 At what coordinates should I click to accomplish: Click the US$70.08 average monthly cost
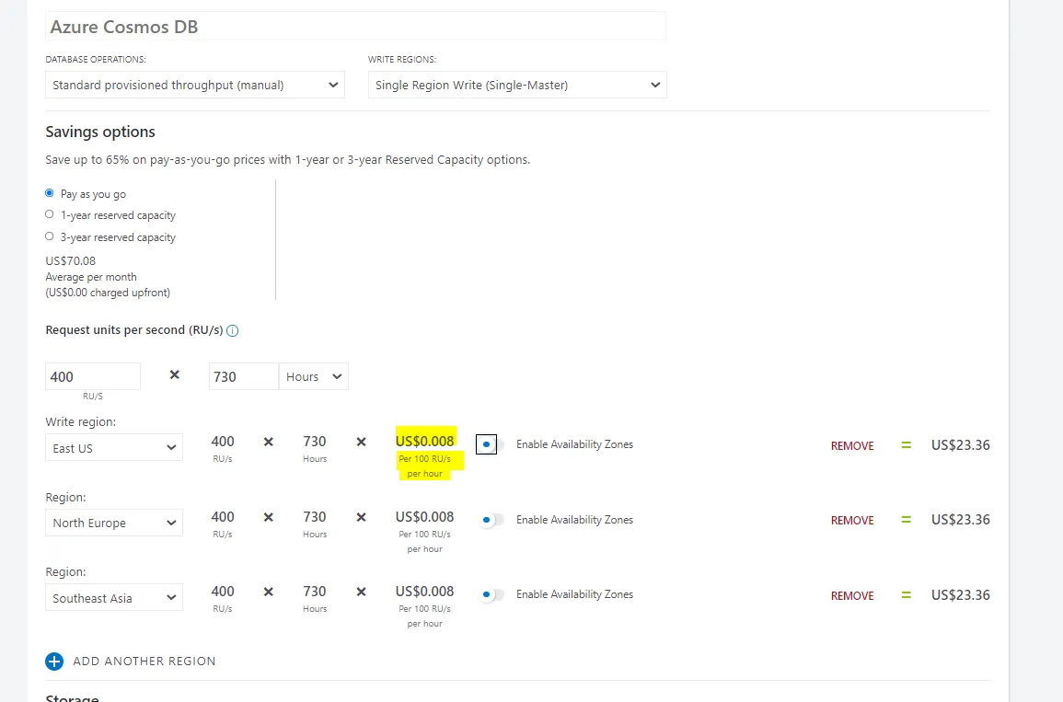[71, 261]
